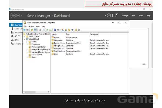This screenshot has width=162, height=108.
Task: Click the Server Manager refresh icon
Action: [x=109, y=15]
